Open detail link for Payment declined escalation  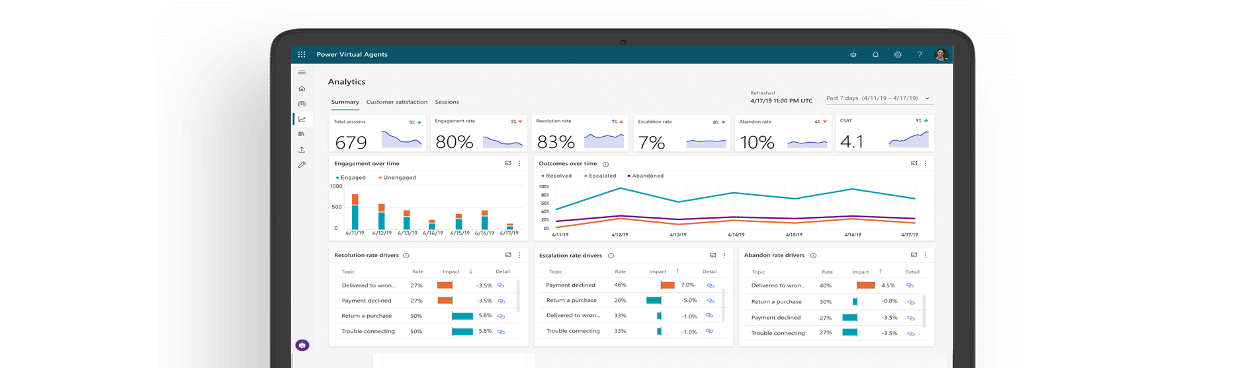coord(711,285)
